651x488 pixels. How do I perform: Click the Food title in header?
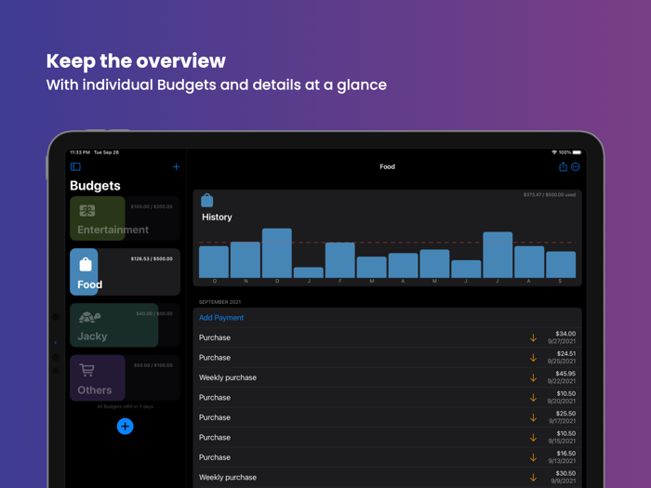[x=388, y=166]
